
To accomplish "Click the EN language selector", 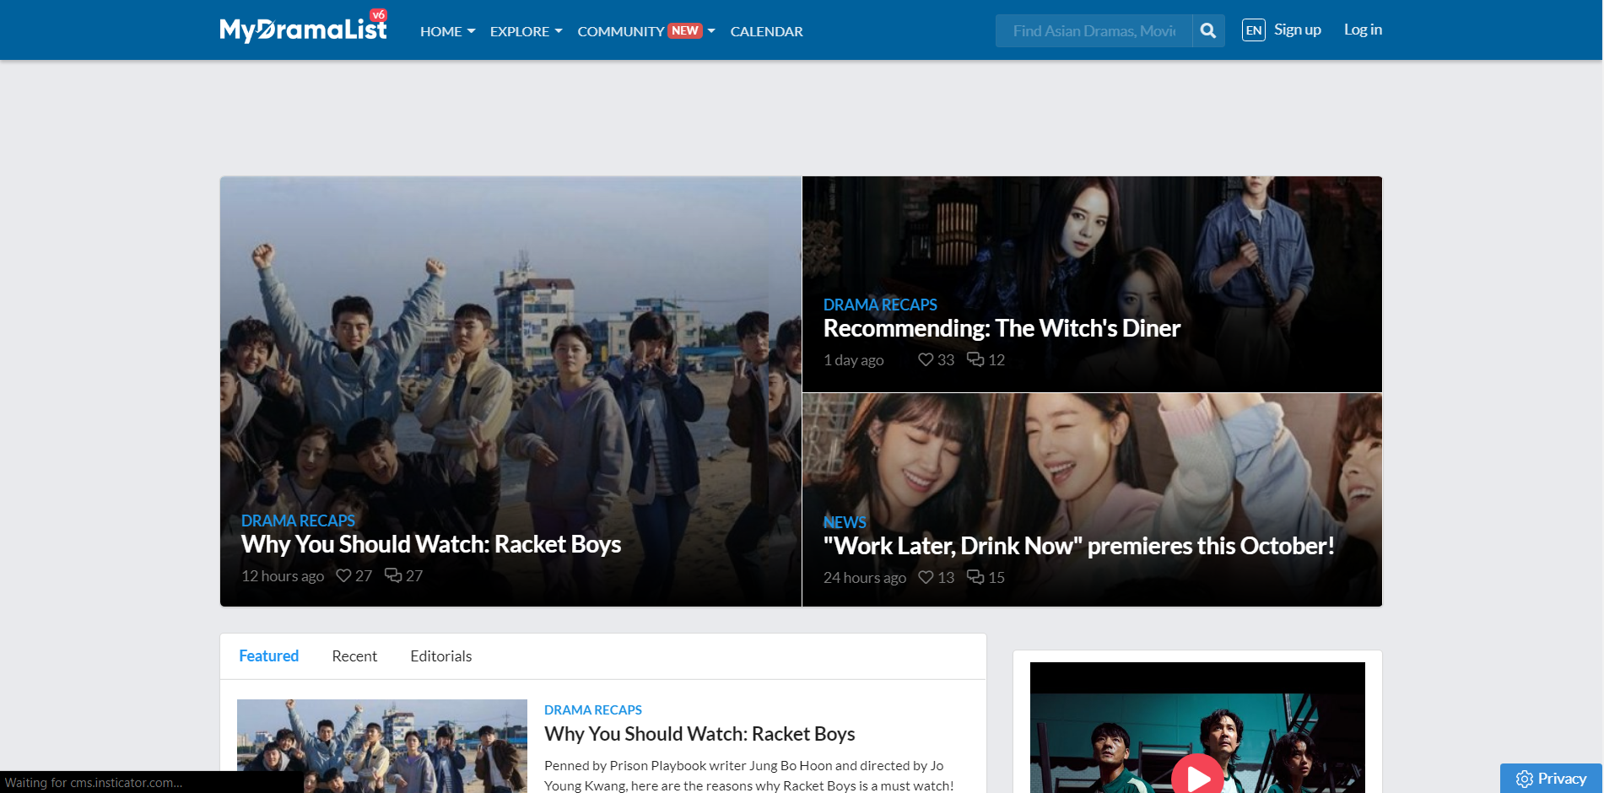I will (1253, 30).
